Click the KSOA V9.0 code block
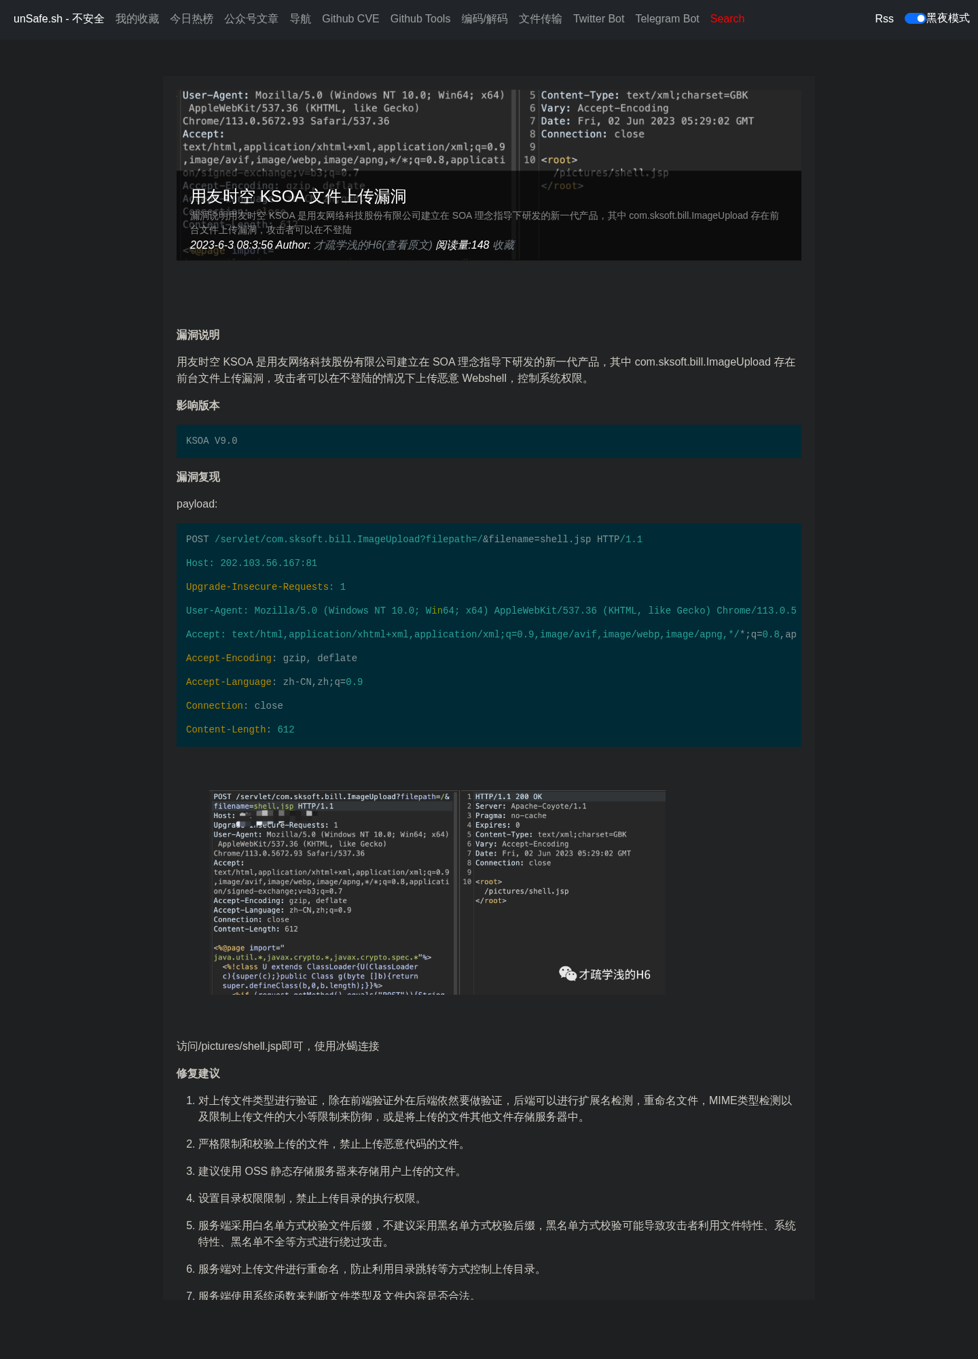 [x=489, y=441]
